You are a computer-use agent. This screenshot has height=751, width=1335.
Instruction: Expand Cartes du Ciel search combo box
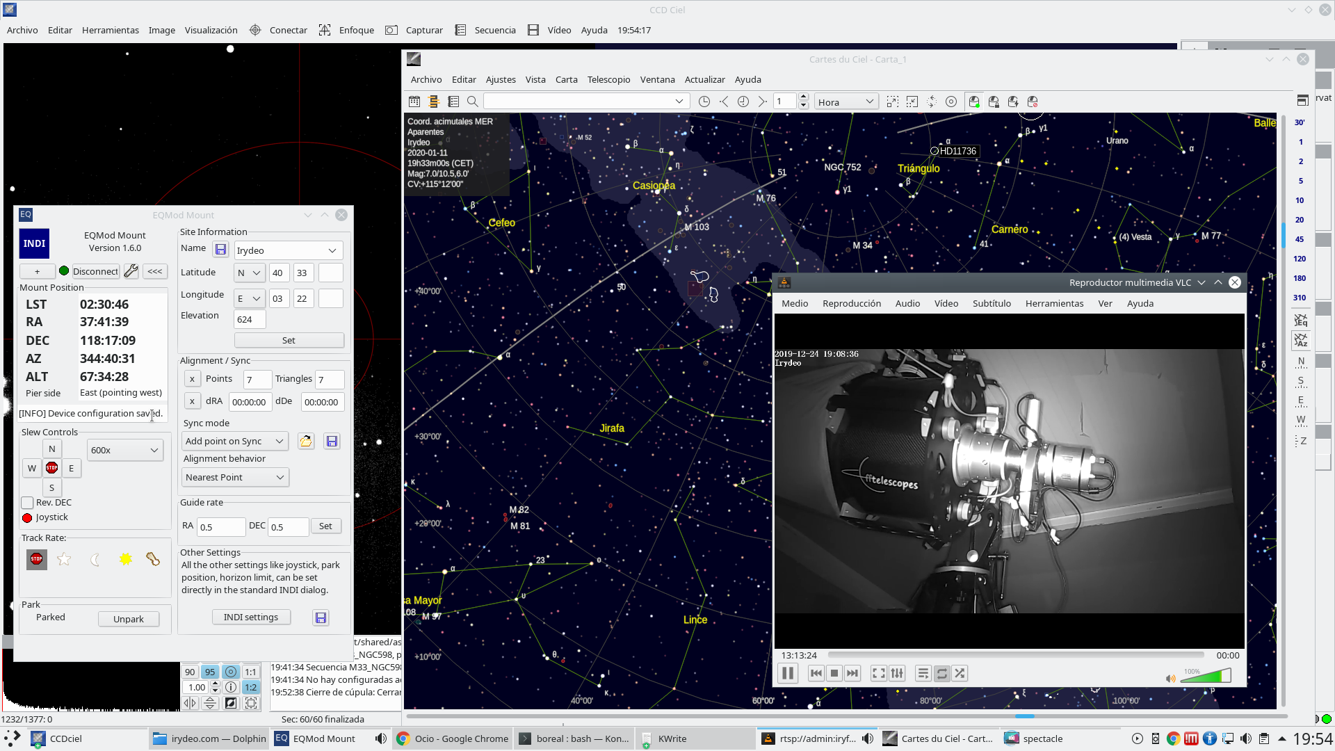(679, 102)
